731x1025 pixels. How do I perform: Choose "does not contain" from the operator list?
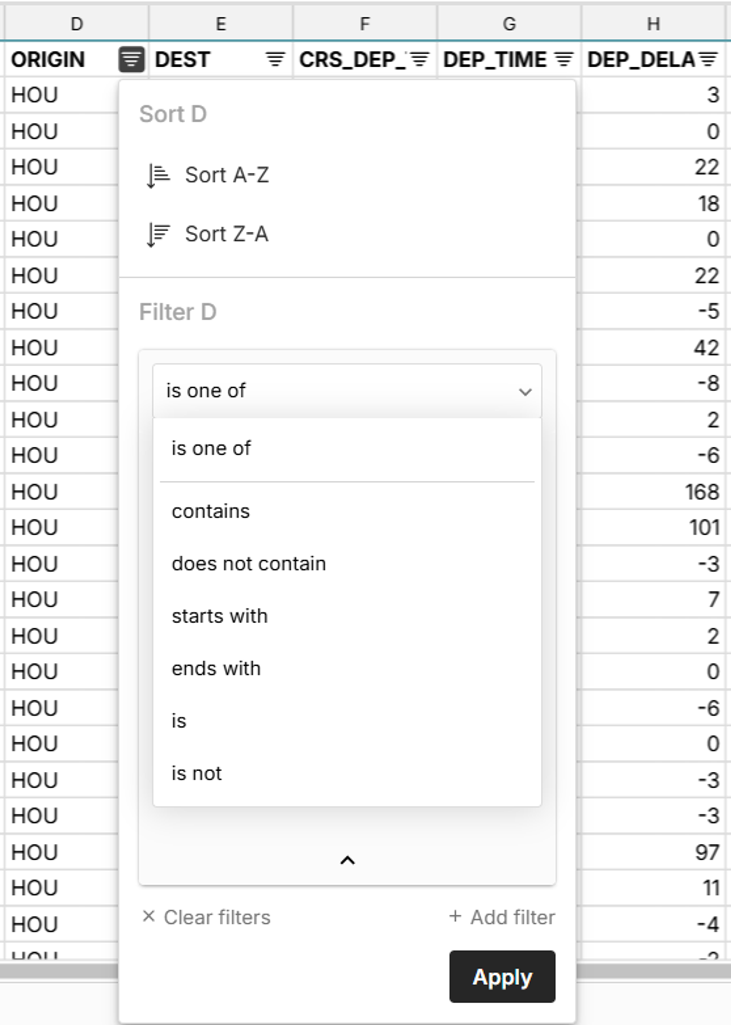pos(249,563)
